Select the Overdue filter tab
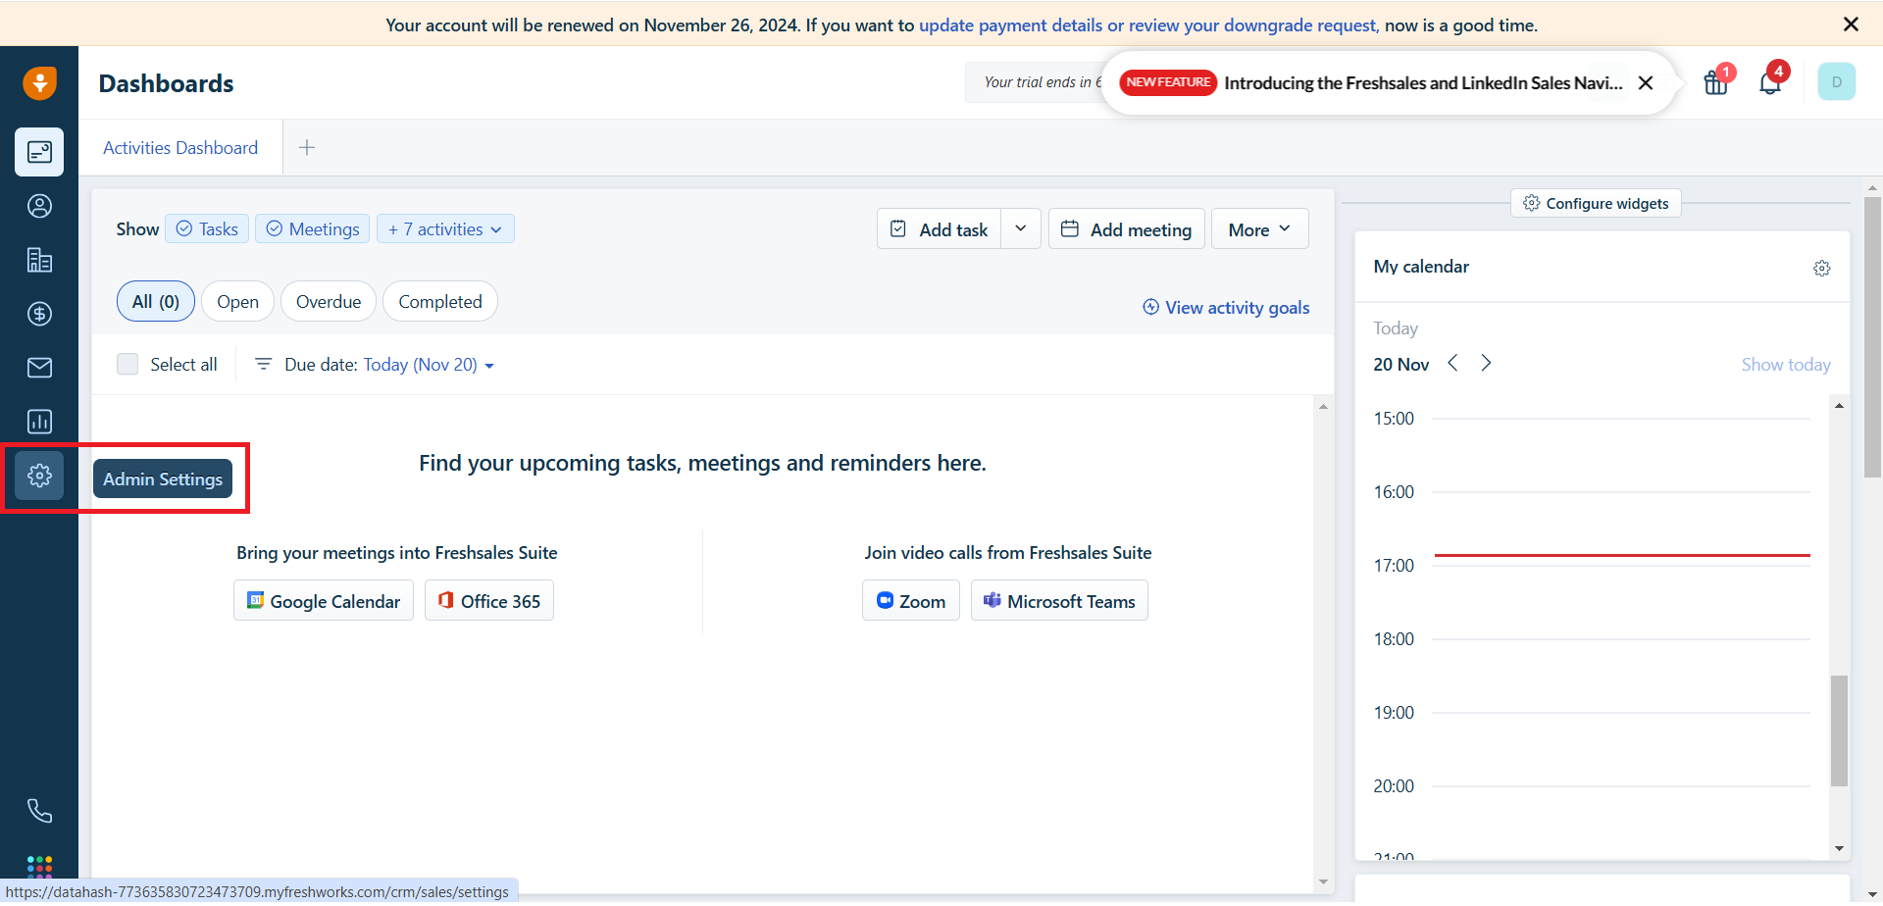Viewport: 1883px width, 906px height. (x=329, y=302)
